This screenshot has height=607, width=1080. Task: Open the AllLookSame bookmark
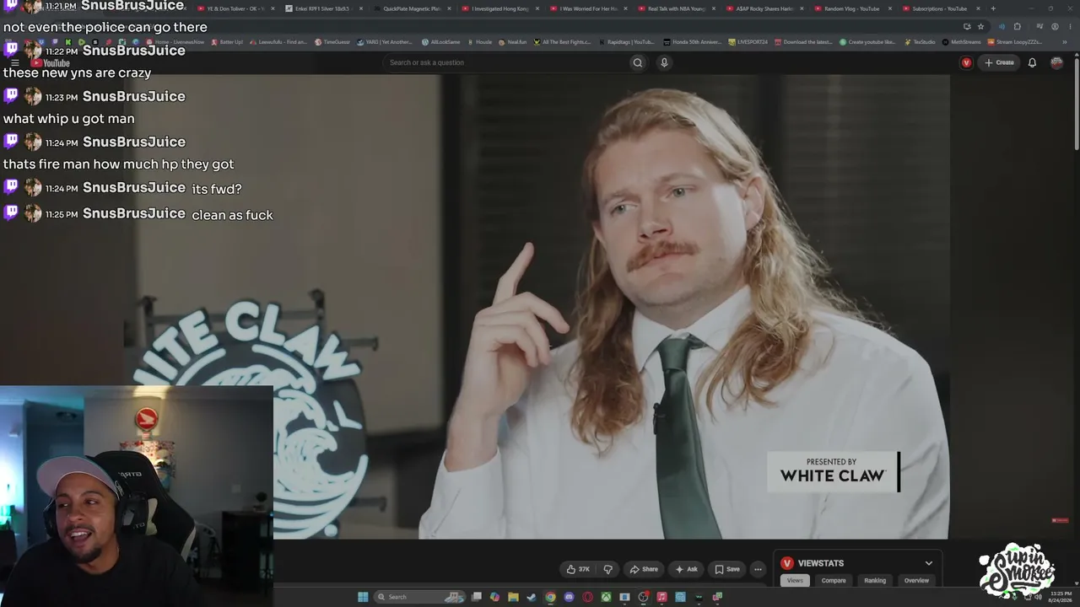coord(440,42)
